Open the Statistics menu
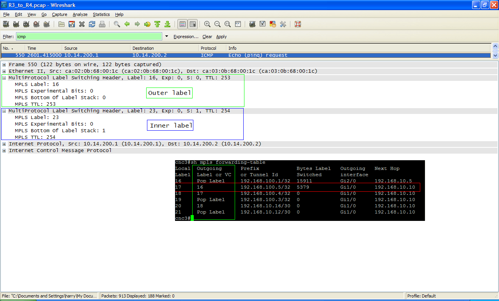Image resolution: width=499 pixels, height=301 pixels. 101,14
